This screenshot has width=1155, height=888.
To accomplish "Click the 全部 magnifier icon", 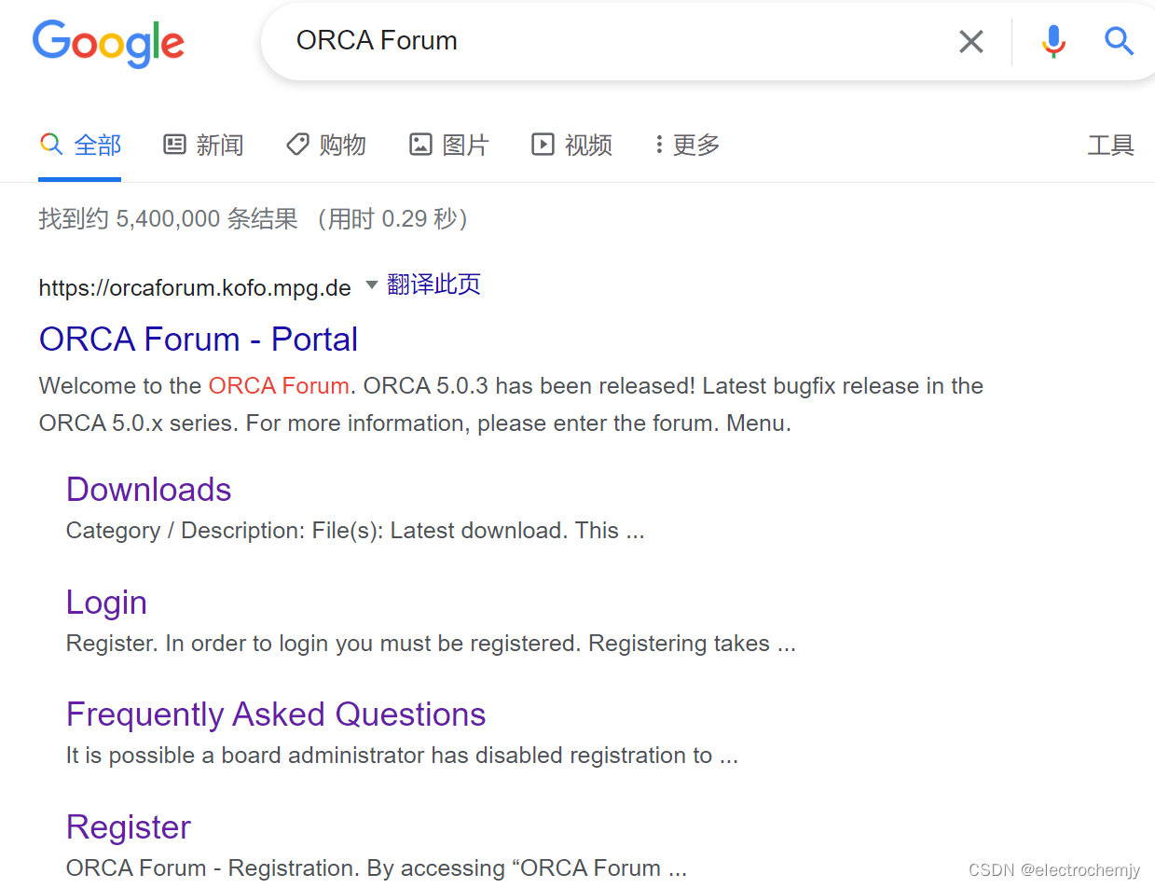I will pyautogui.click(x=51, y=144).
